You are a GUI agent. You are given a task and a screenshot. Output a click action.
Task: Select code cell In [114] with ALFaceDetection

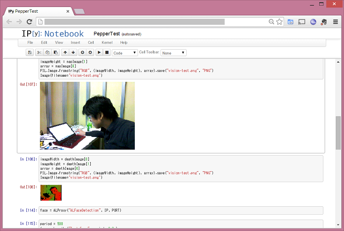(181, 210)
